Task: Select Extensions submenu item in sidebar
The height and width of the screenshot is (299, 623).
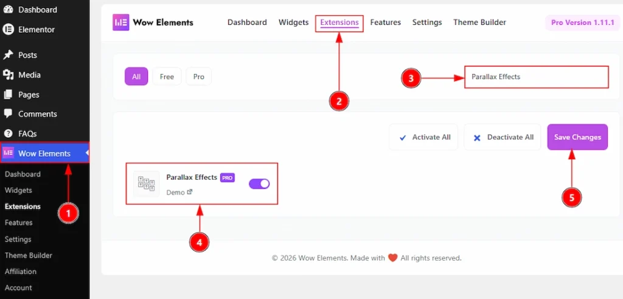Action: (23, 207)
